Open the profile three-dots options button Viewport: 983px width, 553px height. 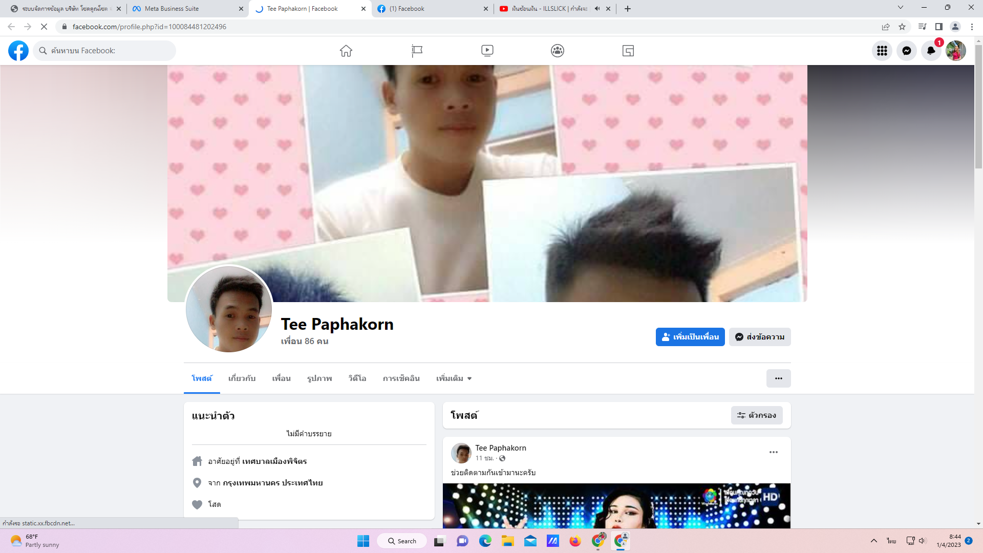(778, 378)
